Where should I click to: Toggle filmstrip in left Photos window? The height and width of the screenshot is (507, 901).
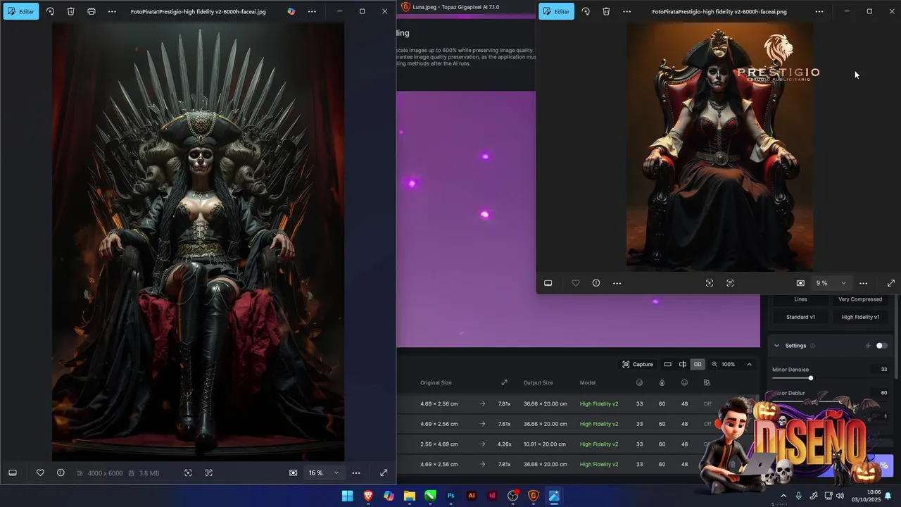[13, 473]
